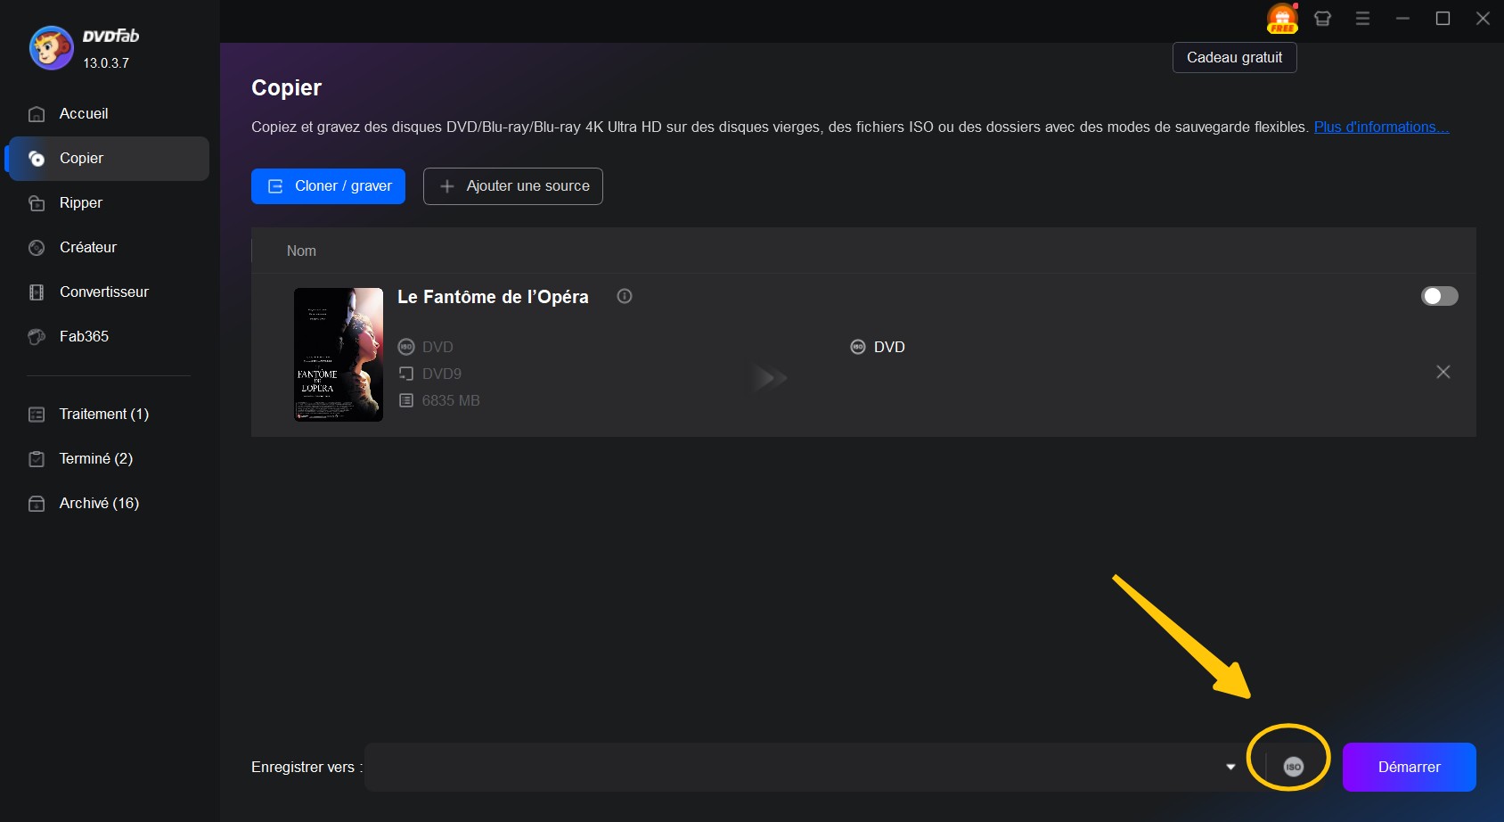
Task: Remove Le Fantôme de l'Opéra from list
Action: click(x=1443, y=372)
